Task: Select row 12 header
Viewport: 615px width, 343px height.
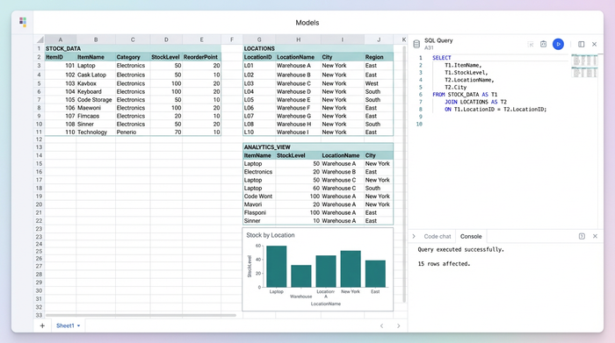Action: coord(40,139)
